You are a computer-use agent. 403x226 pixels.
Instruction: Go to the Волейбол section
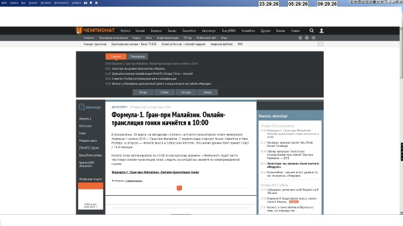click(248, 31)
